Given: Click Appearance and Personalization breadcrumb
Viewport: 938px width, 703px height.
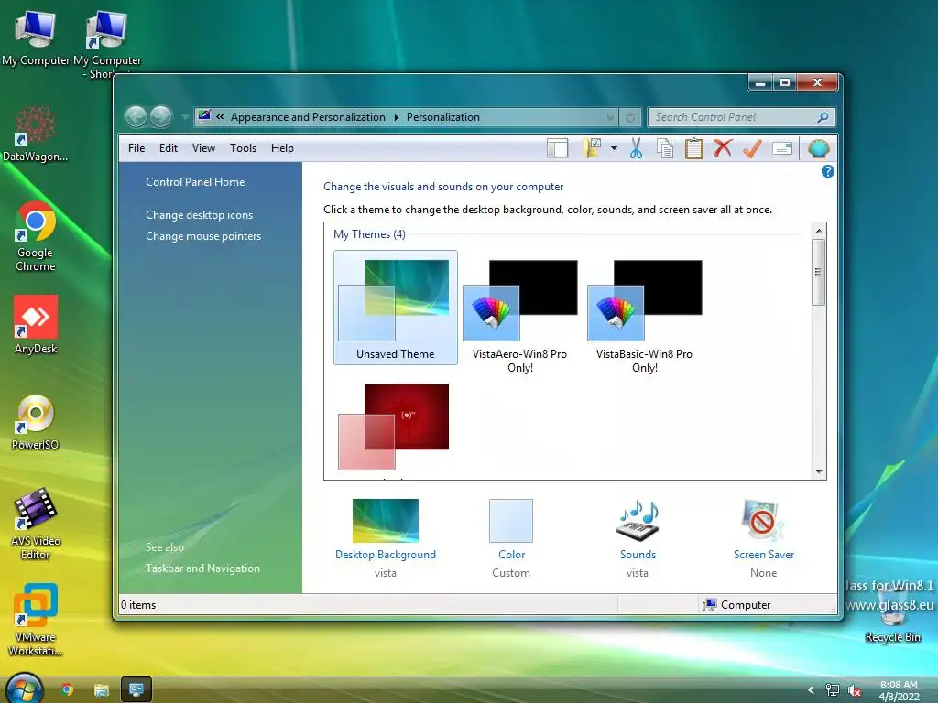Looking at the screenshot, I should [x=308, y=117].
